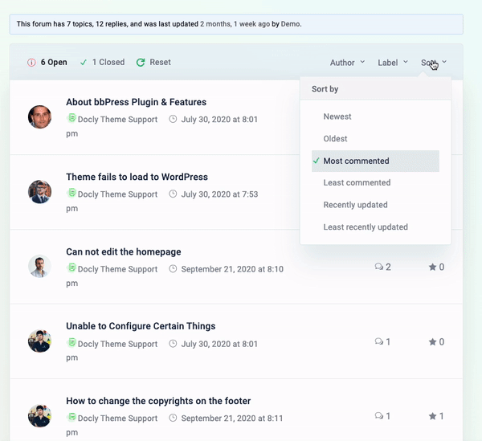Screen dimensions: 482x441
Task: Click the green checkmark beside 1 Closed
Action: coord(84,63)
